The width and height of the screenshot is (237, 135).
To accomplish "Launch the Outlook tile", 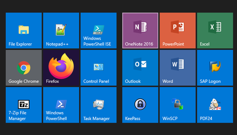I will (x=140, y=68).
